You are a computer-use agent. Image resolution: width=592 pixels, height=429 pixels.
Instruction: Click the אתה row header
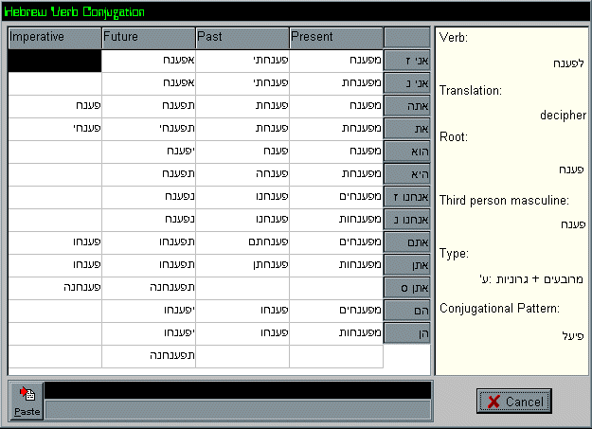[x=407, y=106]
